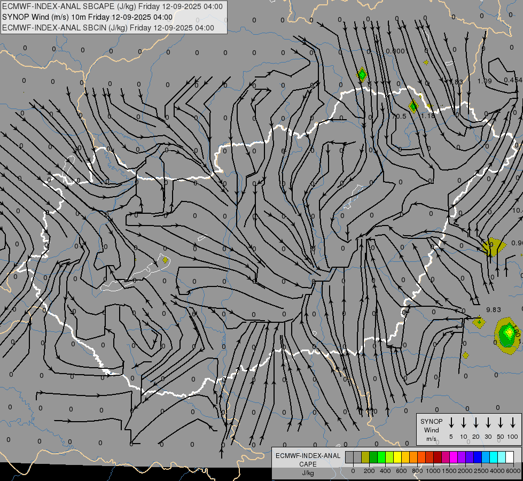
Task: Click the wind legend arrow above 20
Action: tap(476, 423)
